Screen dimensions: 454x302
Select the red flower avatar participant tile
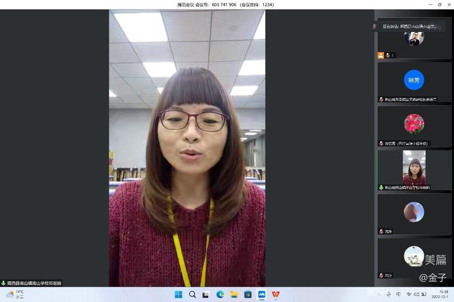414,126
